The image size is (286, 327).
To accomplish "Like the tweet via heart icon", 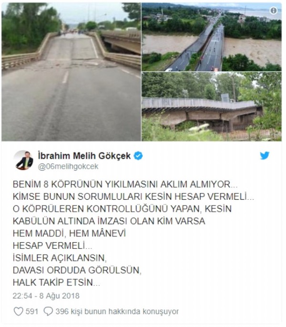I will tap(19, 312).
